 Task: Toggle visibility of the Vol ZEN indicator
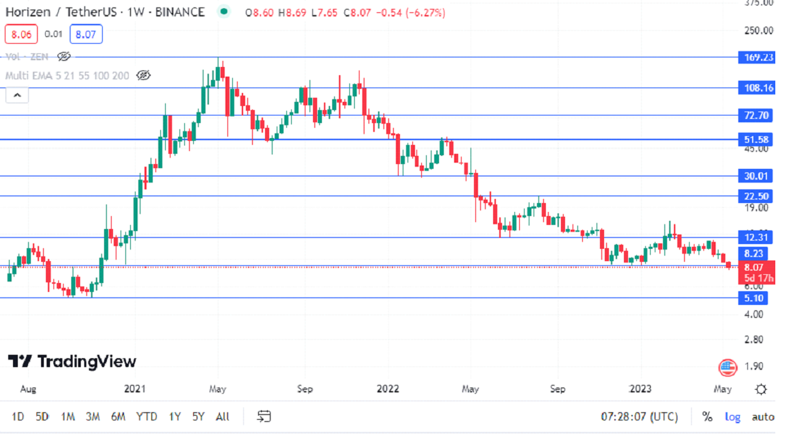tap(64, 56)
